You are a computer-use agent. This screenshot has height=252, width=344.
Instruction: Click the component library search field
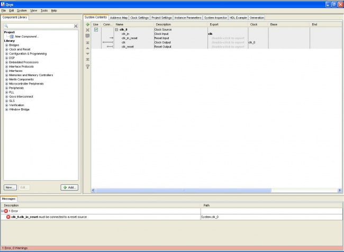[41, 26]
